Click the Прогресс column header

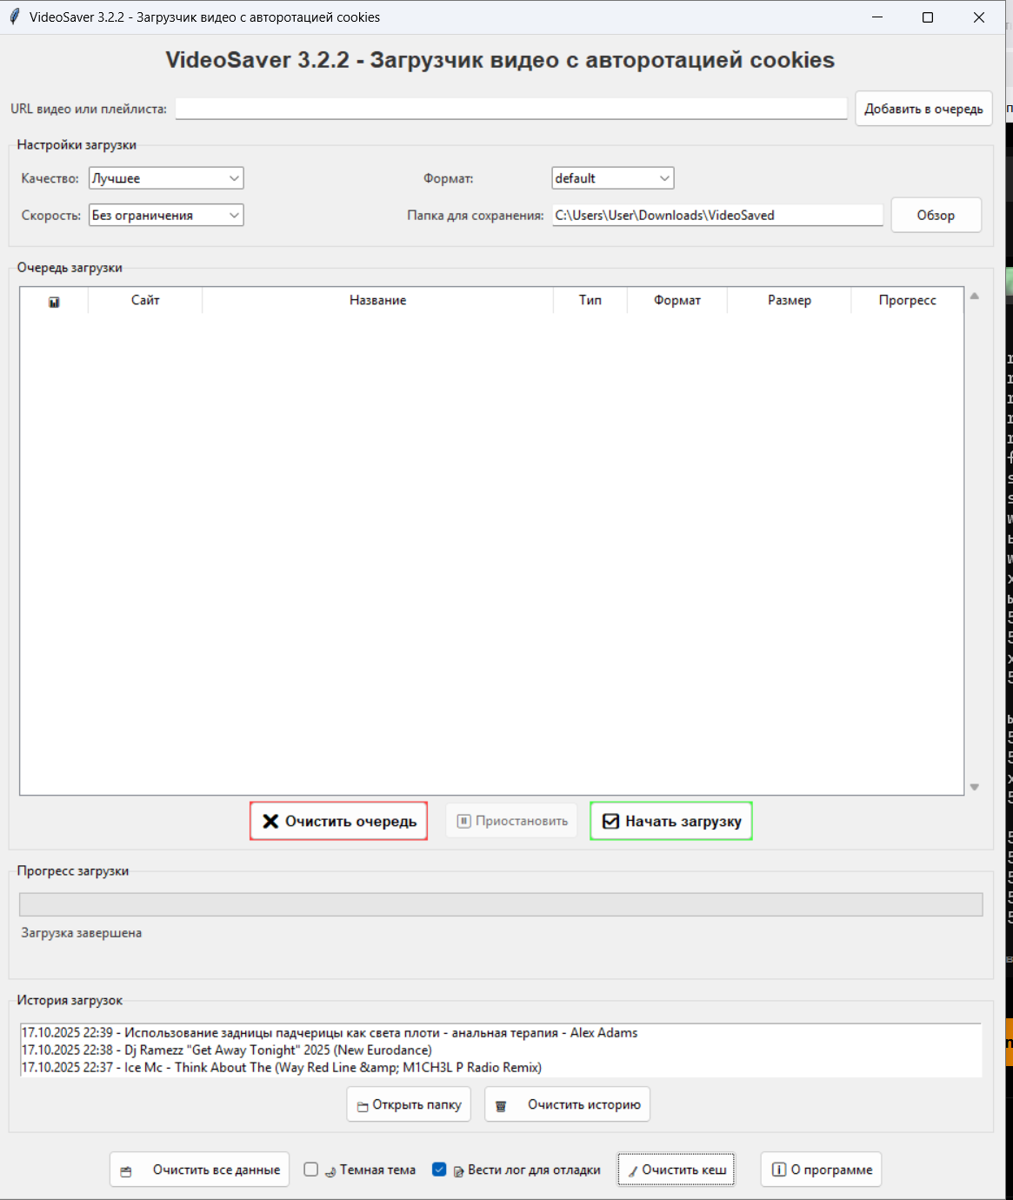click(907, 300)
